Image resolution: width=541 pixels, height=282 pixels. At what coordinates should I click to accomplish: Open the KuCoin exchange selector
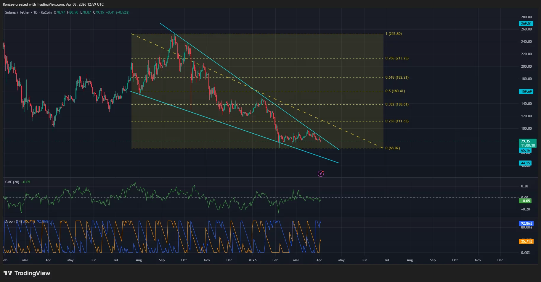coord(46,12)
